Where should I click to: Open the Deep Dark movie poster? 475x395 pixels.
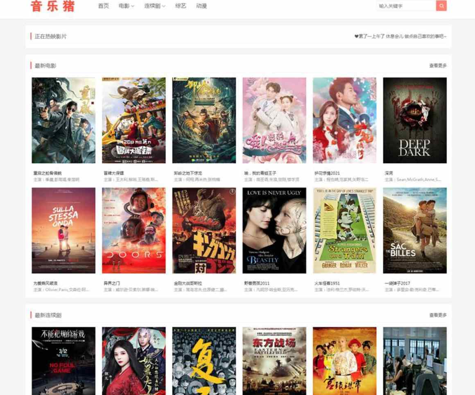pyautogui.click(x=415, y=120)
